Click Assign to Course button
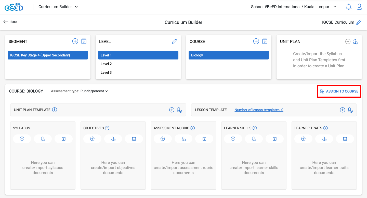Screen dimensions: 367x198 point(339,91)
